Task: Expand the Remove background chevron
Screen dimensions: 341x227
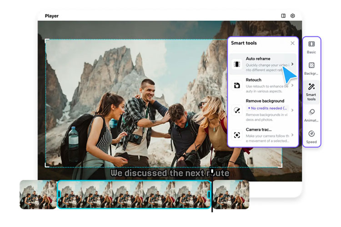Action: (292, 110)
